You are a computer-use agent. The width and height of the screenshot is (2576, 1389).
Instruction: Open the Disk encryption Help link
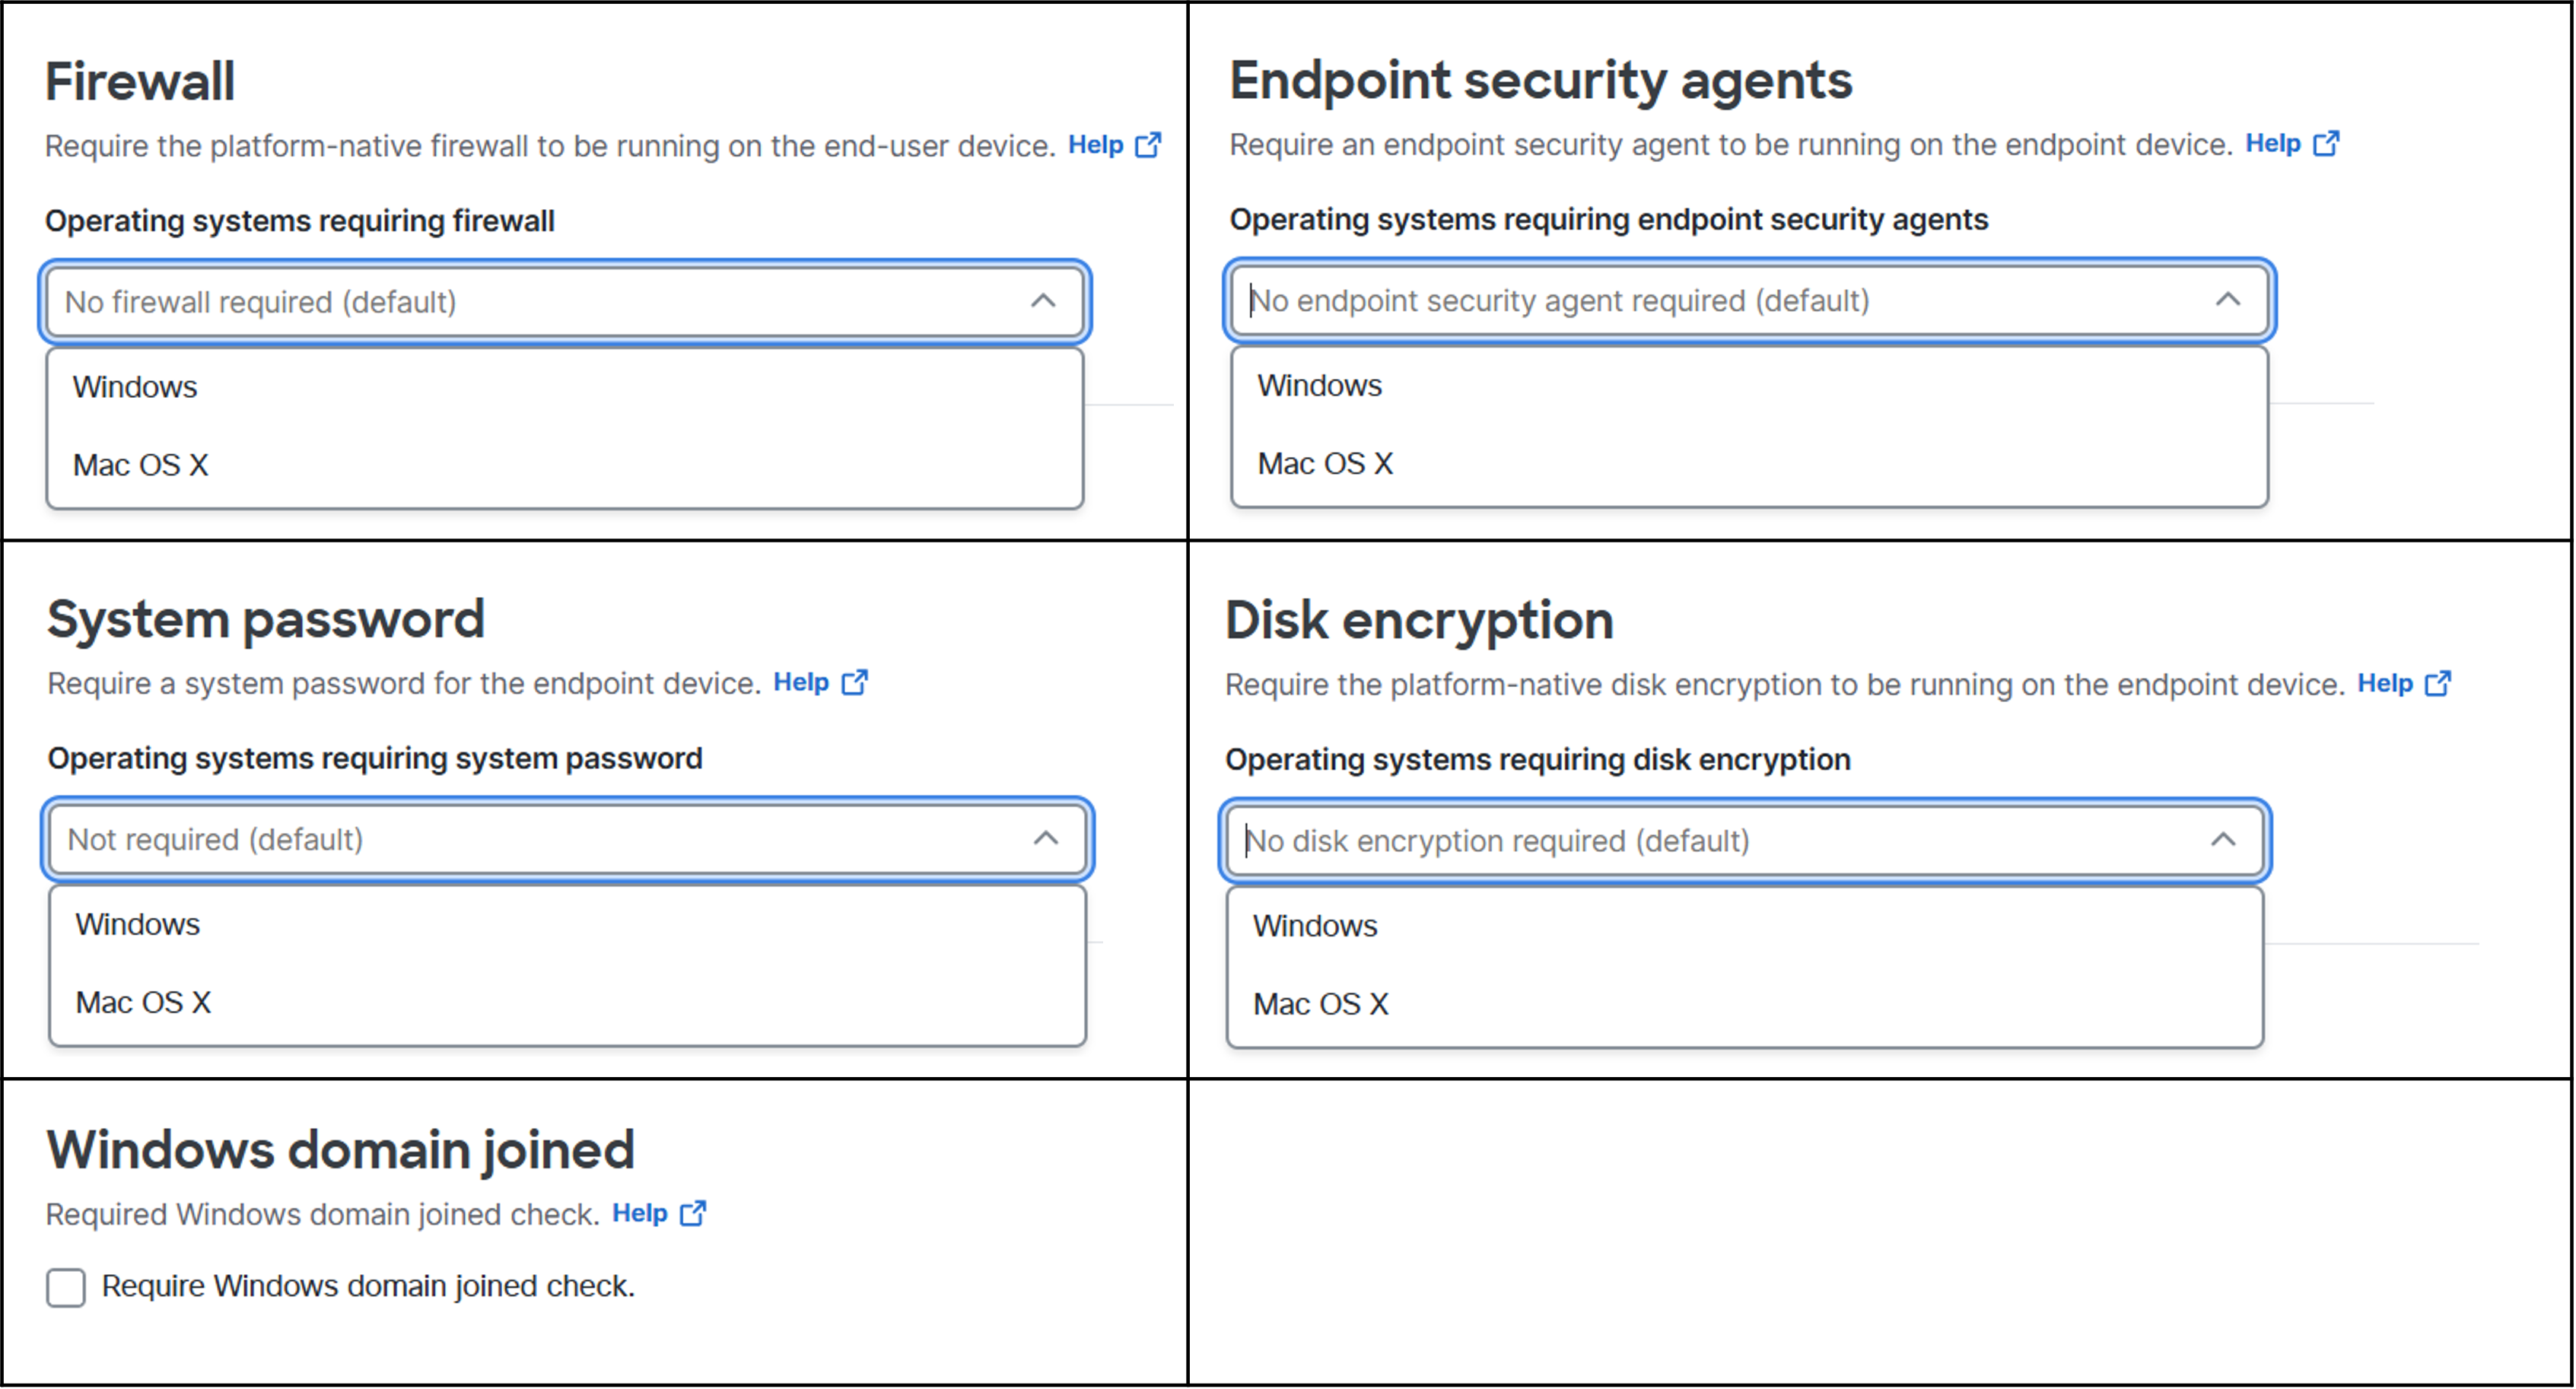pos(2385,684)
